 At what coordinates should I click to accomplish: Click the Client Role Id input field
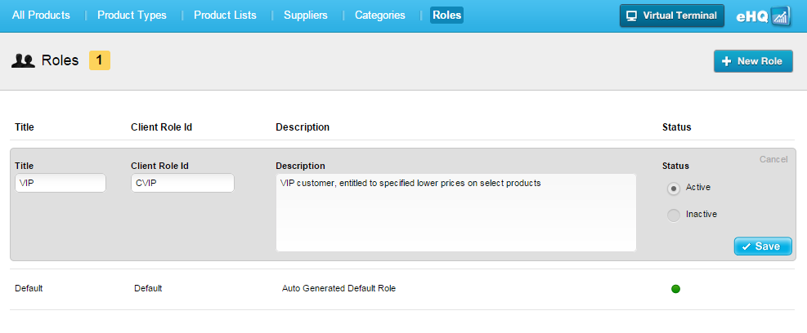(182, 183)
